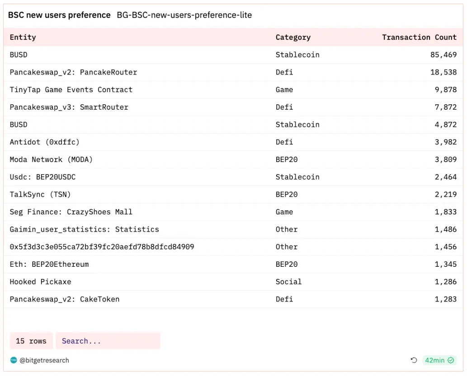Click the Social category cell
The width and height of the screenshot is (467, 376).
[x=288, y=282]
